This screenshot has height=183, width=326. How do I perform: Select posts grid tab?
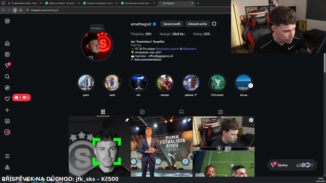pyautogui.click(x=103, y=112)
